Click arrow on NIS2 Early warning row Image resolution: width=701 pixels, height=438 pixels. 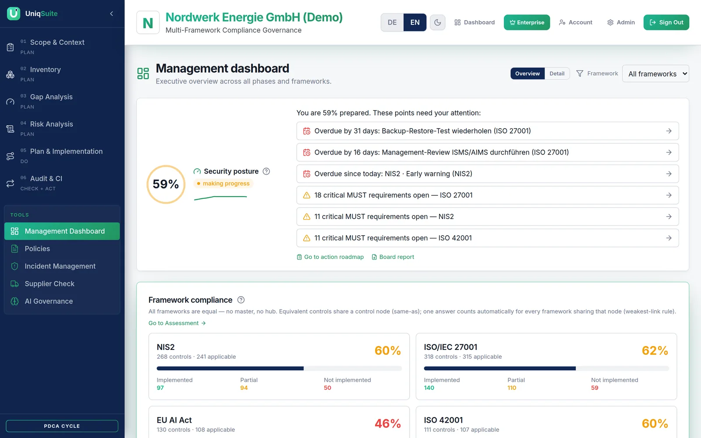coord(669,174)
